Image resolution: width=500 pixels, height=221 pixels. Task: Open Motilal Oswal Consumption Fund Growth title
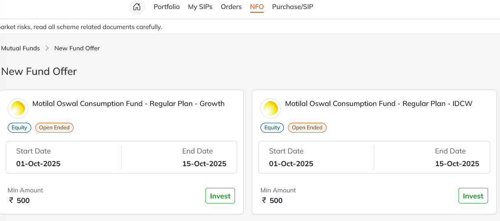[x=128, y=104]
